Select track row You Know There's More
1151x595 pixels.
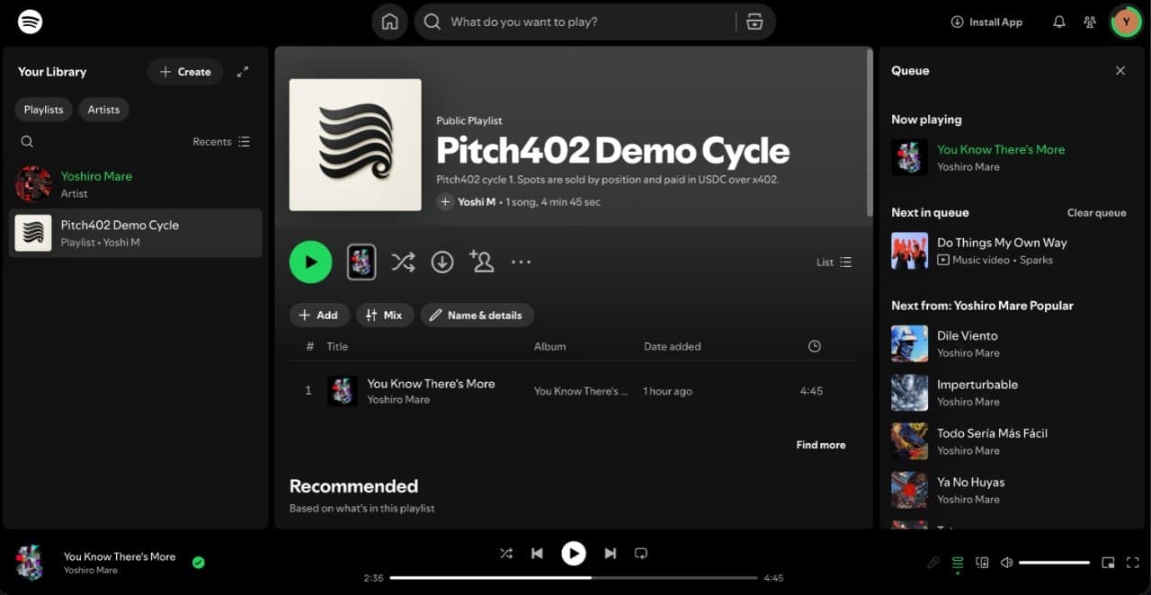click(x=573, y=391)
